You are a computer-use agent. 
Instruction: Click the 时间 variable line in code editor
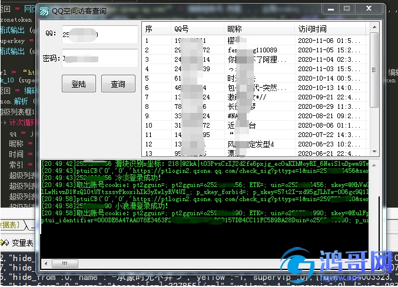(x=21, y=154)
